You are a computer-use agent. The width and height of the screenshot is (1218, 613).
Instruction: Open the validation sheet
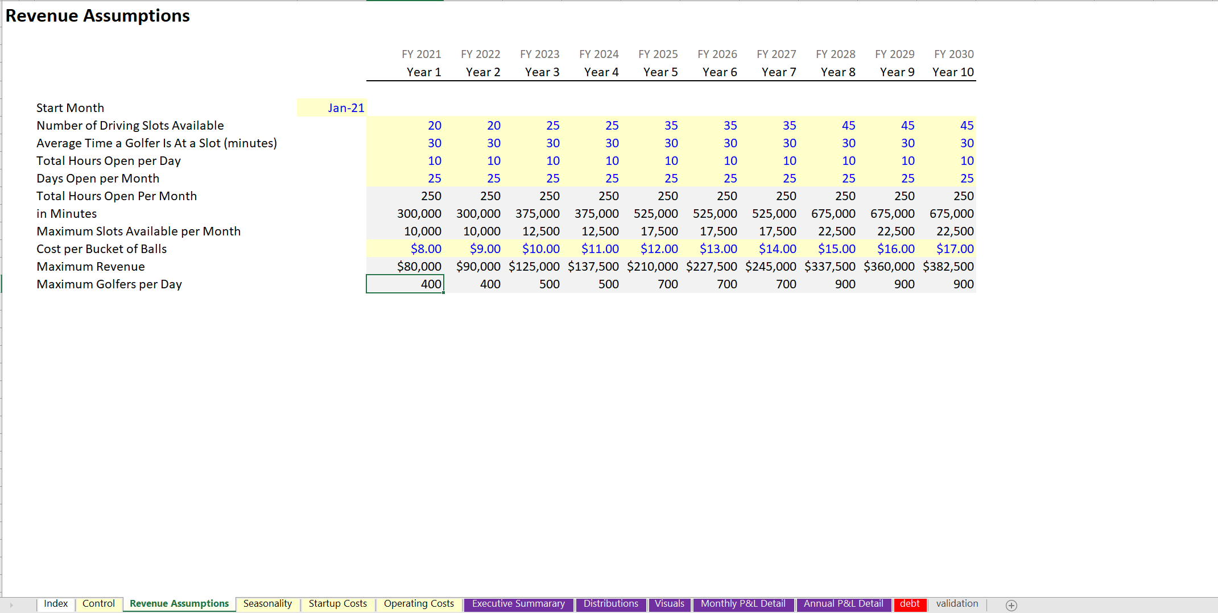(x=957, y=604)
